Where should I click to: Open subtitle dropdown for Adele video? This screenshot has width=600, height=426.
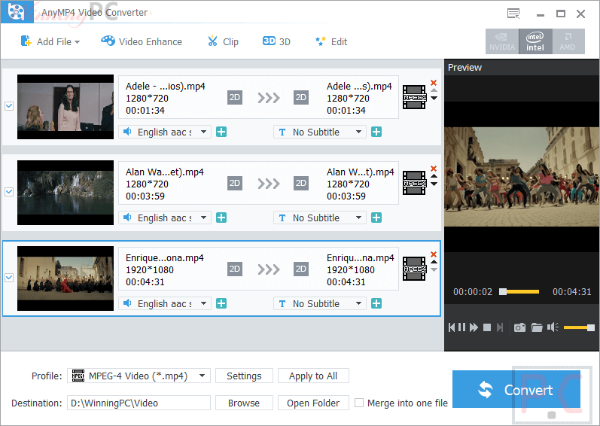[320, 132]
